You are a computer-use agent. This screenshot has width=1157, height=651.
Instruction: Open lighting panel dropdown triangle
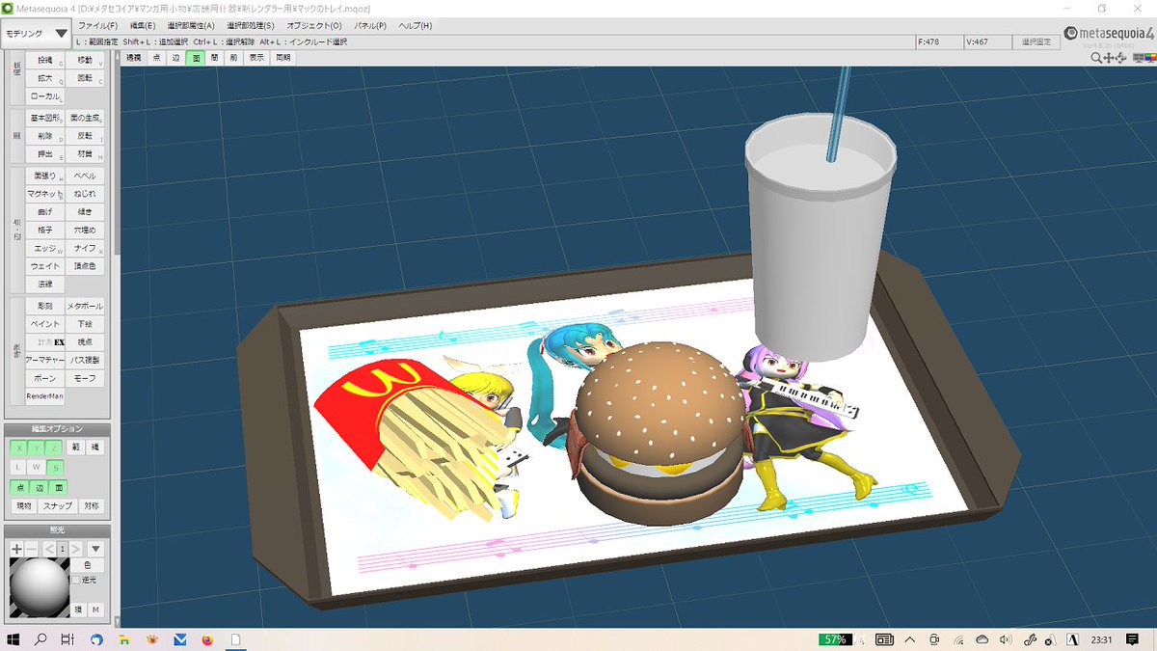pos(95,549)
